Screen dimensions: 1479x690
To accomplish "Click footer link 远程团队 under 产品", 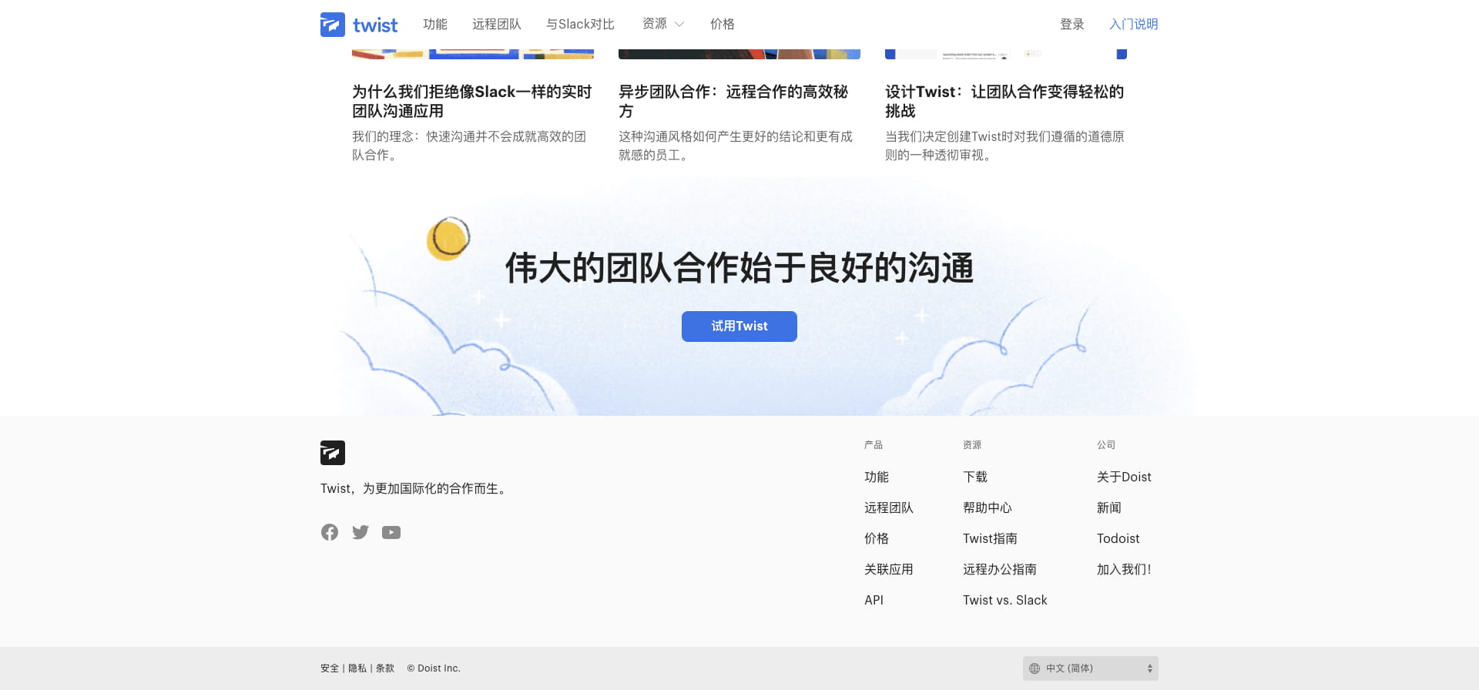I will click(x=889, y=507).
